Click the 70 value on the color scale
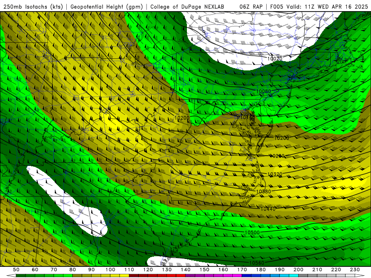Image resolution: width=371 pixels, height=278 pixels. pyautogui.click(x=54, y=270)
